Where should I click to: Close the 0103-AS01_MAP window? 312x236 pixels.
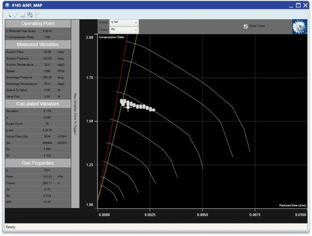tap(305, 5)
